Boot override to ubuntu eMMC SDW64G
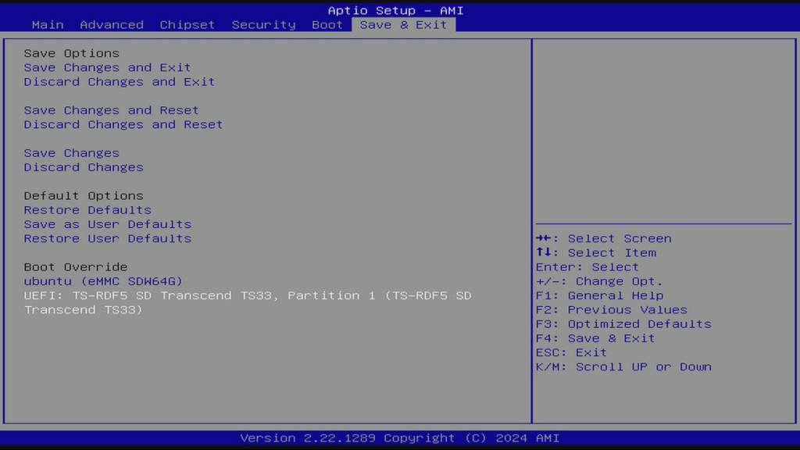The height and width of the screenshot is (450, 800). 103,281
